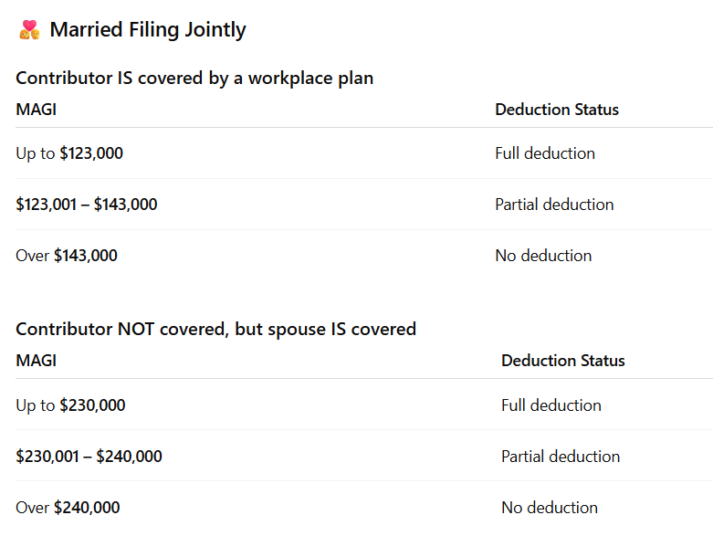Select the 'Contributor IS covered by a workplace plan' subheading
Viewport: 713px width, 557px height.
194,78
